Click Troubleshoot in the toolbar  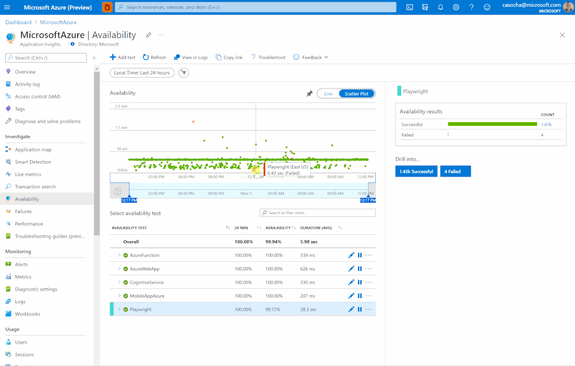click(x=268, y=57)
